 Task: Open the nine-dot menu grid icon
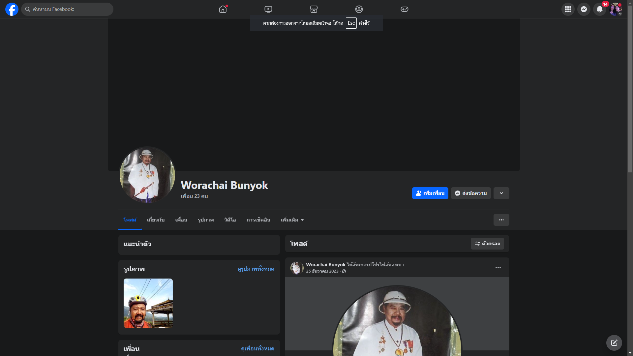568,9
